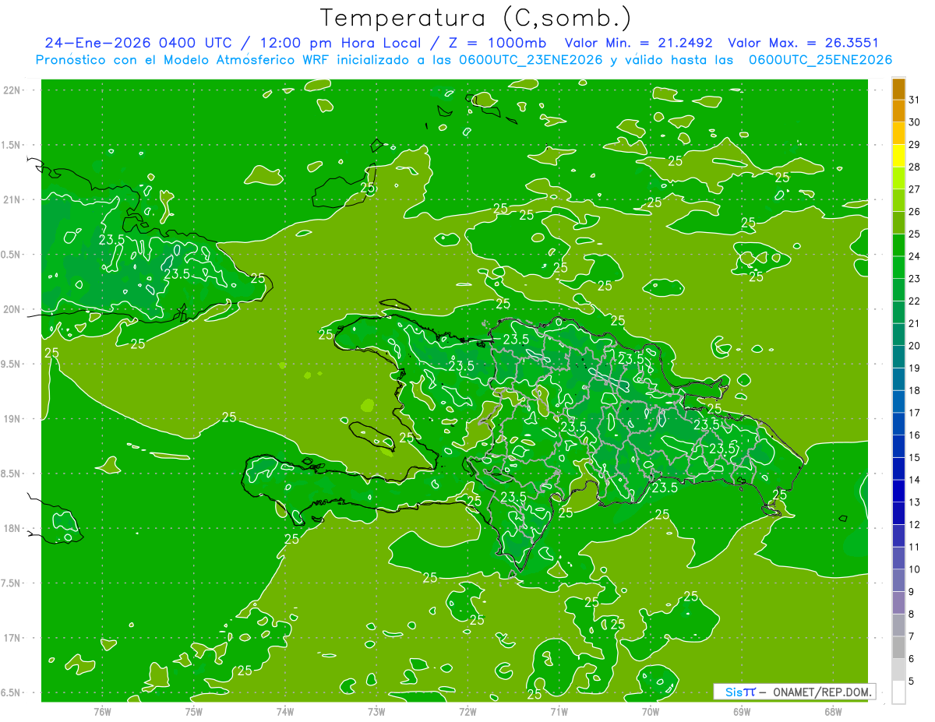Click the purple swatch between 9 and 10
This screenshot has width=935, height=722.
[898, 580]
